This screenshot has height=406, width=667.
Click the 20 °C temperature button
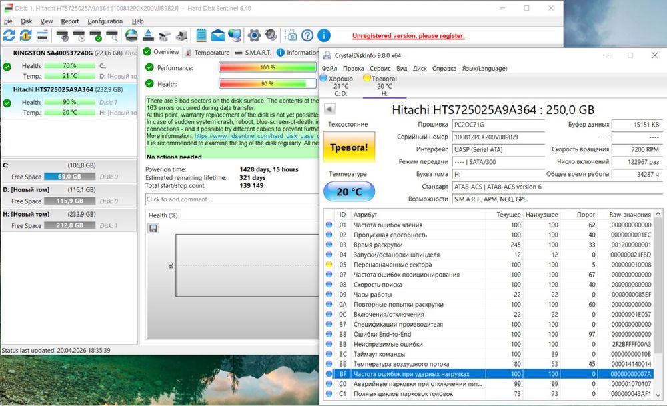pyautogui.click(x=349, y=192)
